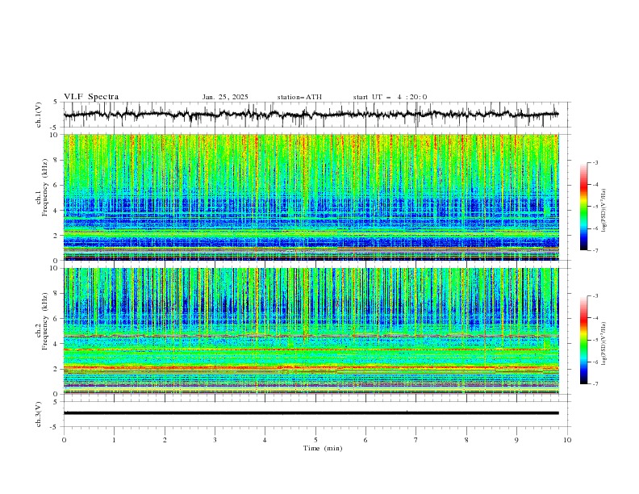This screenshot has height=494, width=639.
Task: Click the ch.1 voltage waveform trace panel
Action: [x=317, y=115]
